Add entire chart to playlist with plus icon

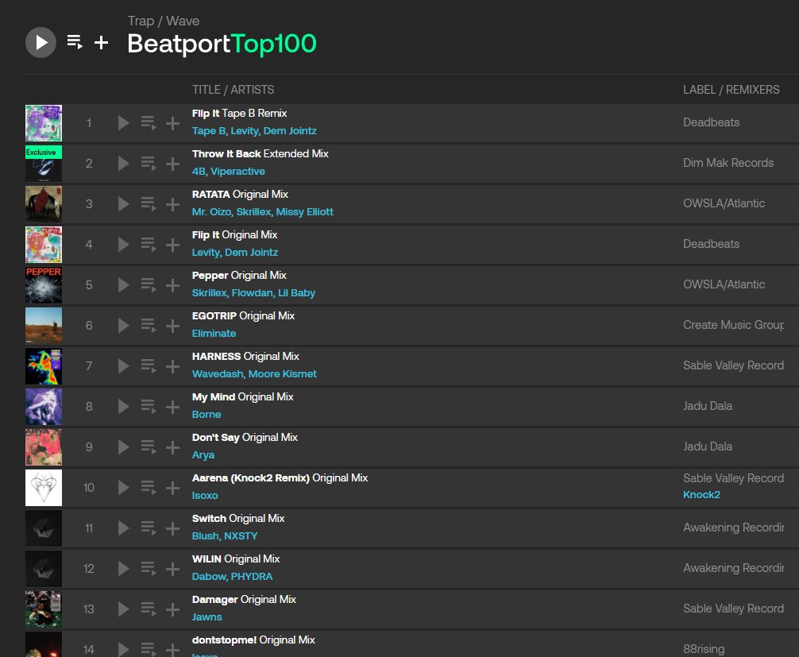pos(102,42)
